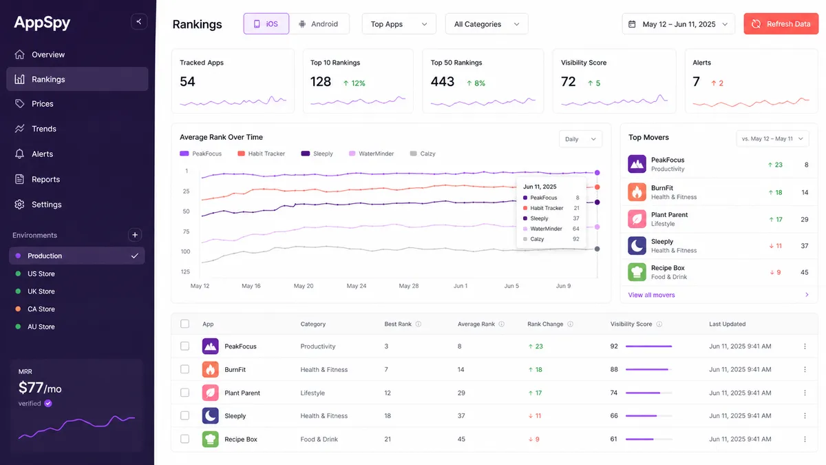Open the Top Apps dropdown

coord(399,24)
